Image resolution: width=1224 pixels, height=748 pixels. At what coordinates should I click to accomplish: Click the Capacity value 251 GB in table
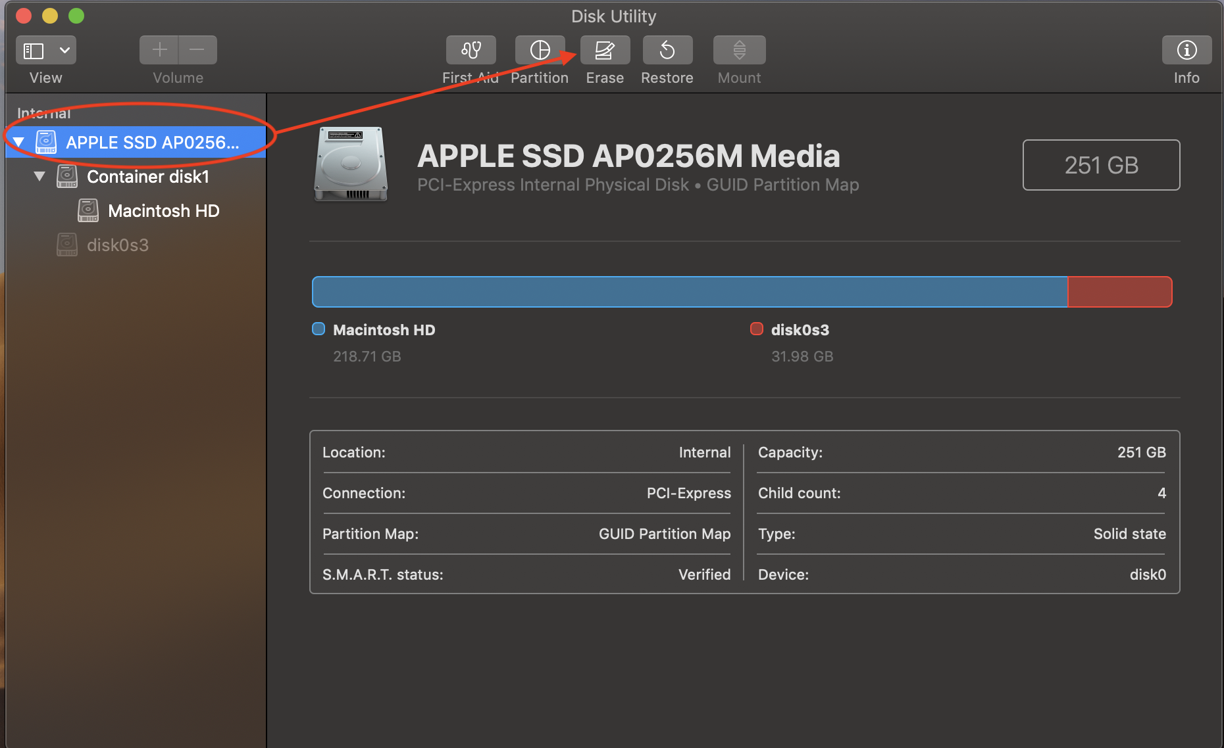[1142, 452]
